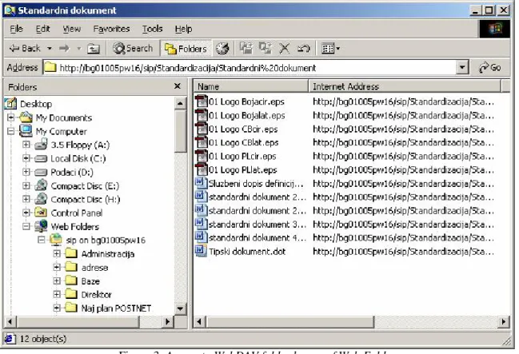Collapse the sip on bg01005pw16 node

click(42, 240)
